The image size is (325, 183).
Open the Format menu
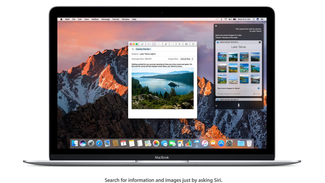tap(116, 19)
